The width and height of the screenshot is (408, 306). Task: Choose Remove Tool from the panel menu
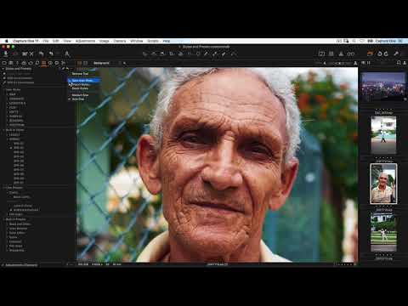coord(80,74)
